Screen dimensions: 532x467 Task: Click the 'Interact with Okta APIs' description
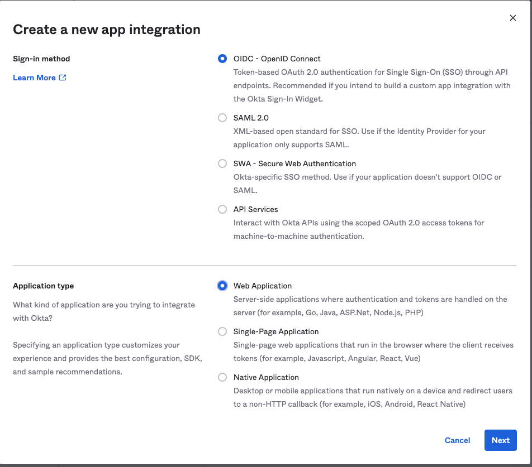coord(359,229)
